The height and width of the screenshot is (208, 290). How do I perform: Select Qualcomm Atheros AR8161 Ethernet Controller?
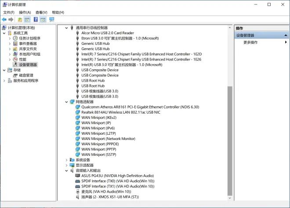coord(140,107)
